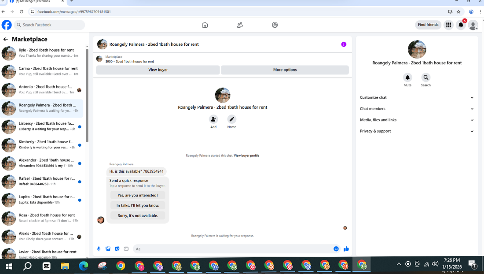Viewport: 484px width, 274px height.
Task: Click the conversation list scrollbar
Action: pyautogui.click(x=87, y=96)
